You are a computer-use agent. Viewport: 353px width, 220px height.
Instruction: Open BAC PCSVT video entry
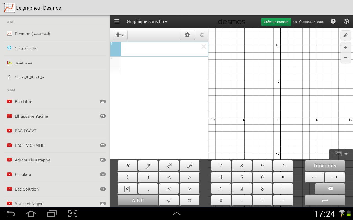coord(55,131)
